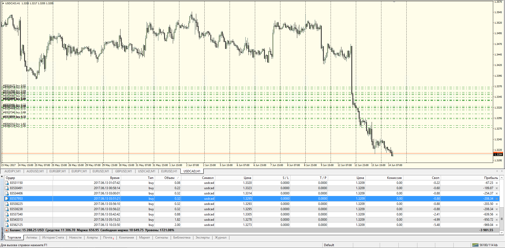Click the connection status bars icon
Viewport: 505px width, 248px height.
(x=475, y=245)
